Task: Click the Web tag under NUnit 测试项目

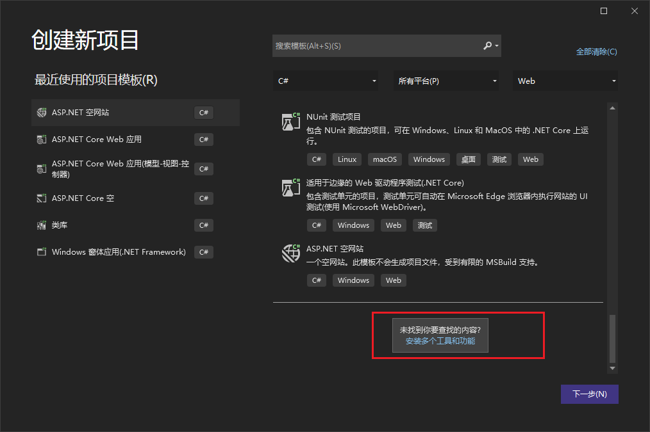Action: pos(531,159)
